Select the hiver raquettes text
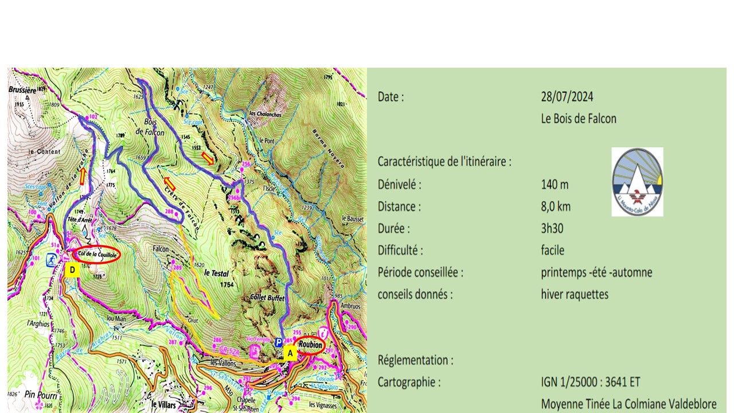The image size is (734, 413). point(575,295)
